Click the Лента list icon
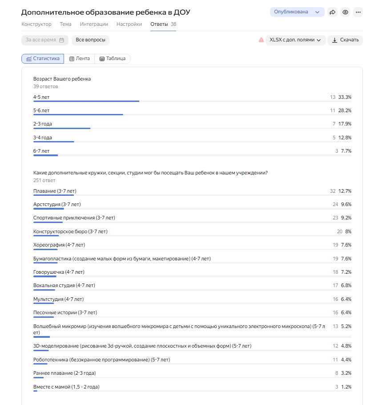 point(72,59)
